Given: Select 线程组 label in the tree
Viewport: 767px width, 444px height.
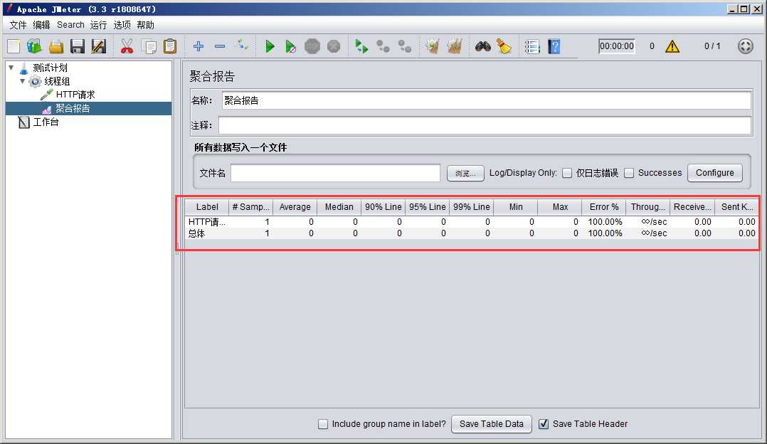Looking at the screenshot, I should [57, 81].
